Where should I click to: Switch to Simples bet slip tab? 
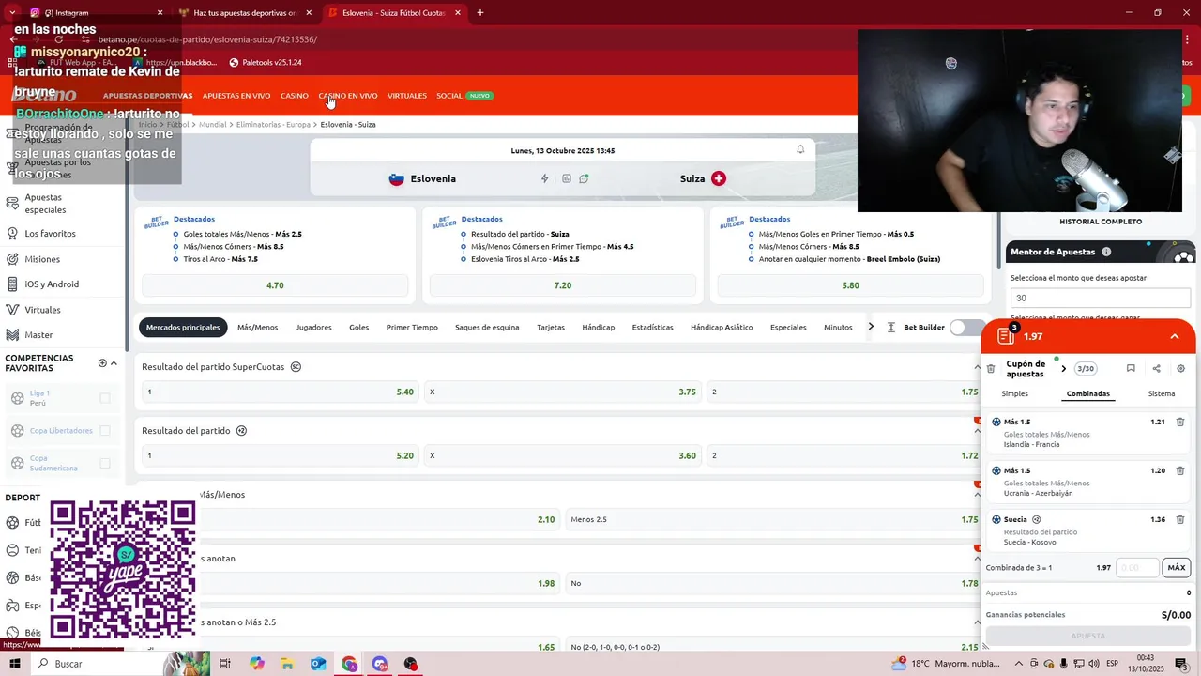tap(1014, 393)
